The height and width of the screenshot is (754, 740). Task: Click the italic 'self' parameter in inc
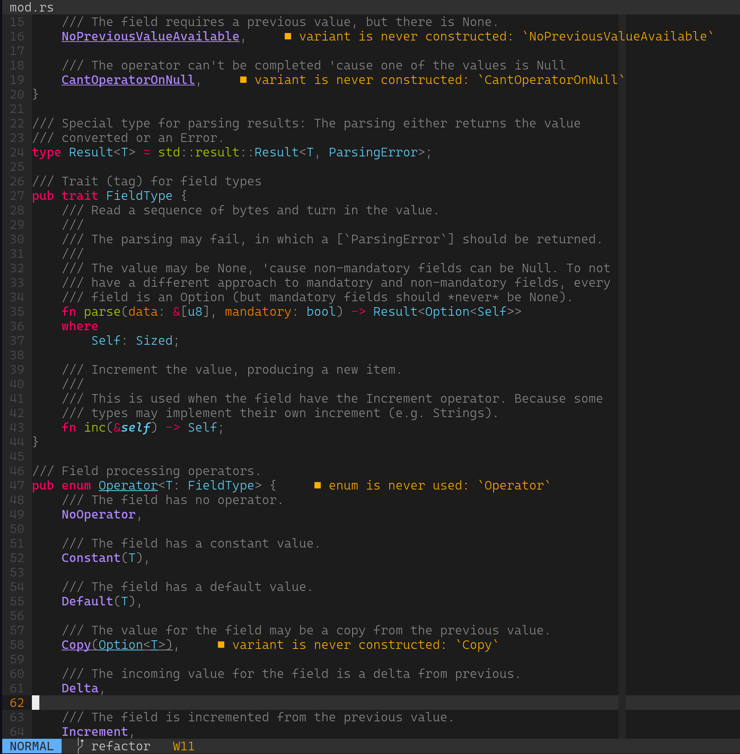135,427
